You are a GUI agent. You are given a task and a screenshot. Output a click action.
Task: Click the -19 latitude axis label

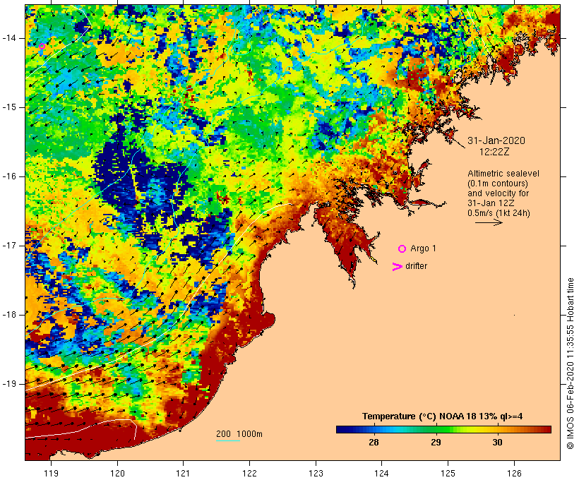pyautogui.click(x=9, y=384)
